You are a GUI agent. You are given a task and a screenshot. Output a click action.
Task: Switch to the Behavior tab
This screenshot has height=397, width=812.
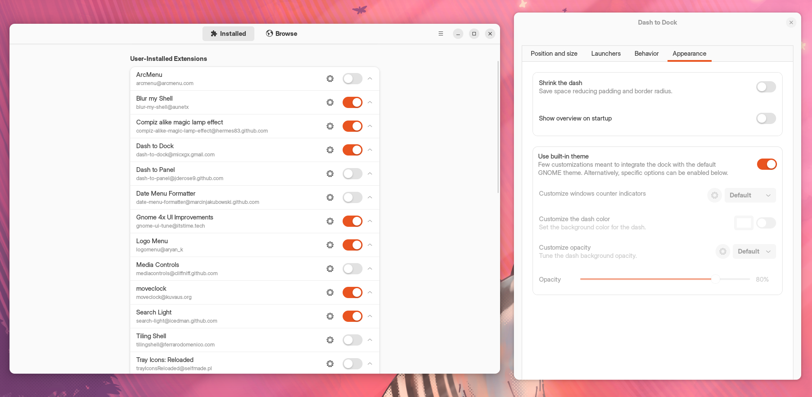point(647,54)
